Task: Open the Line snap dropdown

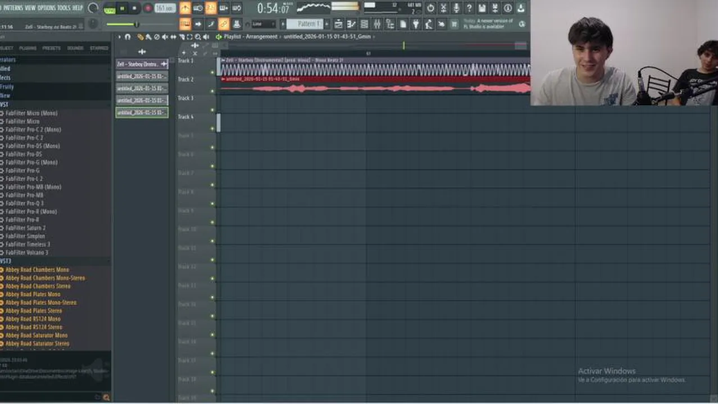Action: [263, 24]
